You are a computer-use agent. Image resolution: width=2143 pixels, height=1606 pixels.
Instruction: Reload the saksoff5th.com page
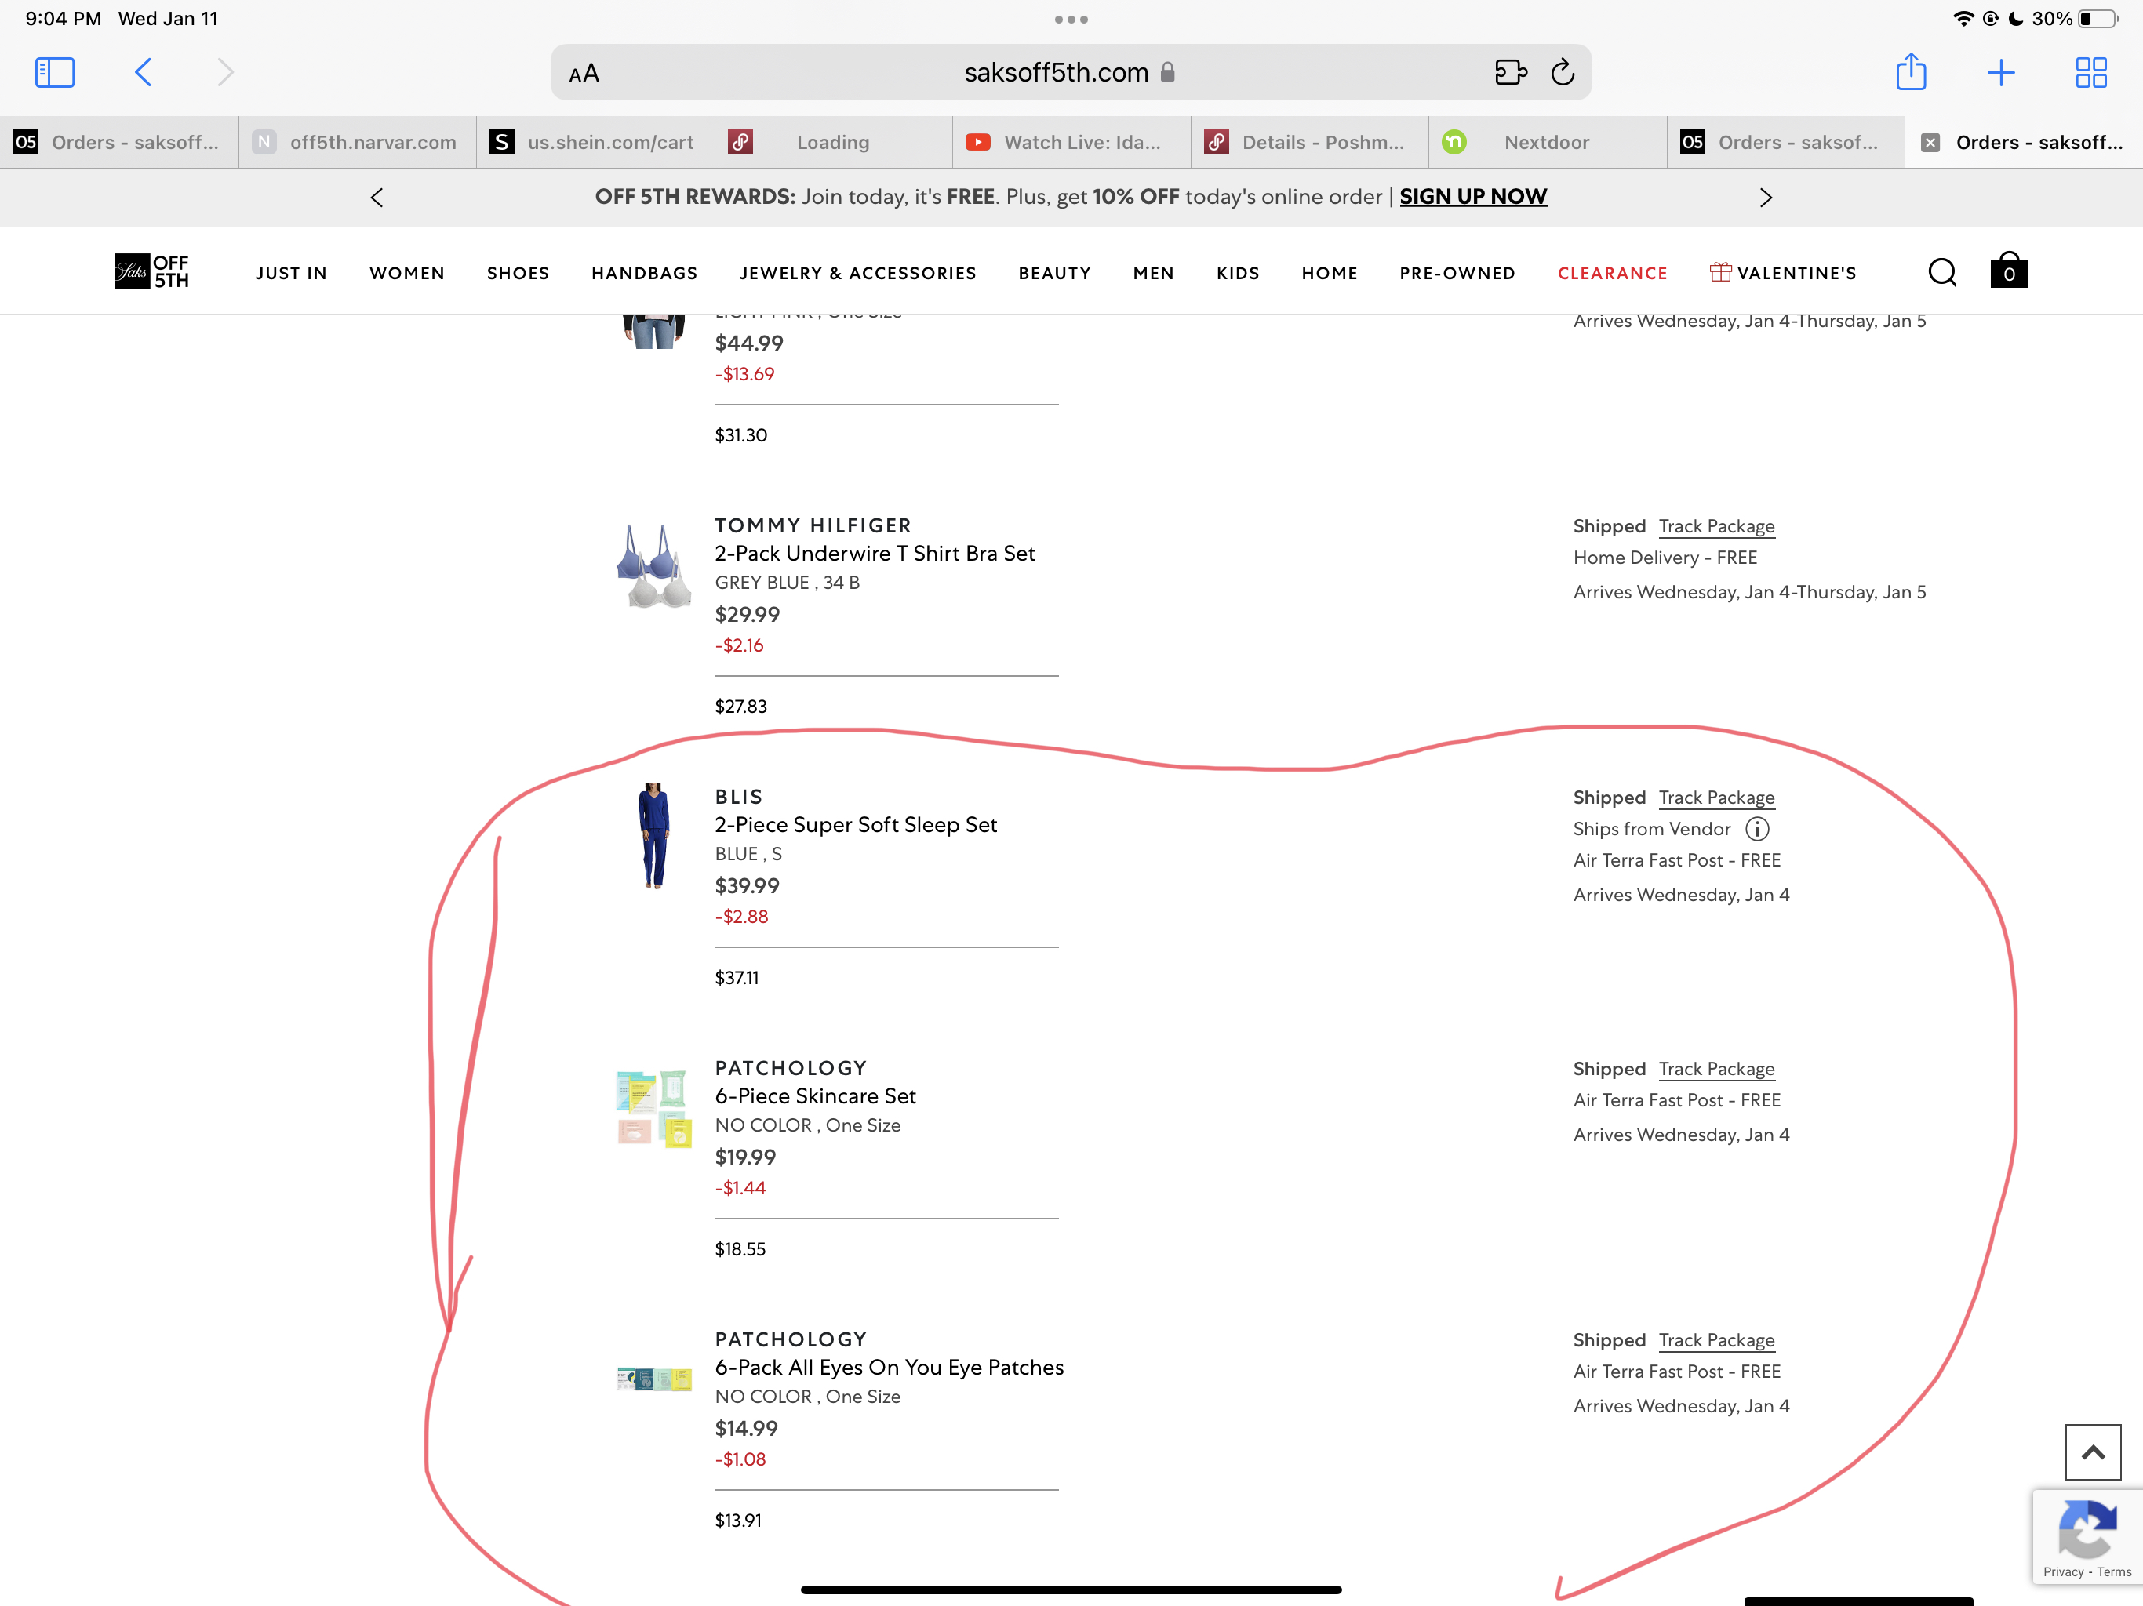(1562, 73)
